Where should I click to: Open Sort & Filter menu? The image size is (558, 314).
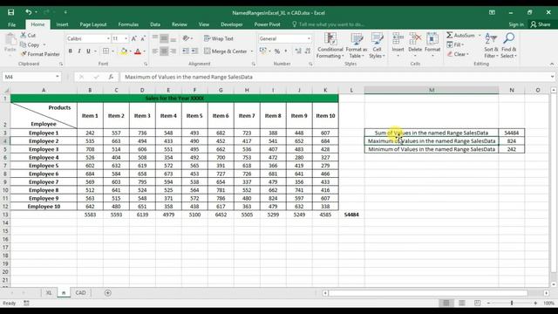pos(491,45)
